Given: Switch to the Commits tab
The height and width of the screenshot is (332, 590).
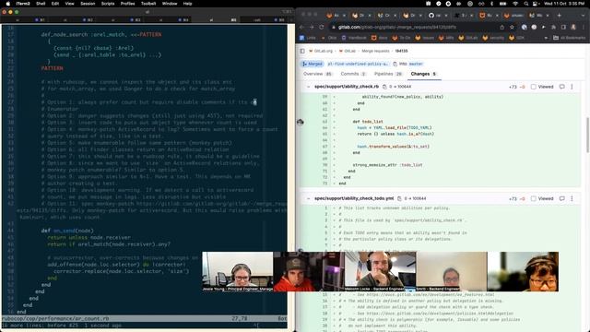Looking at the screenshot, I should coord(353,74).
